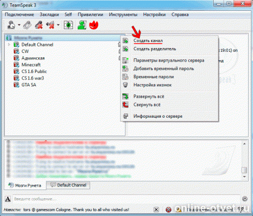Choose Параметры виртуального сервера menu entry
Screen dimensions: 253x216
pos(169,60)
